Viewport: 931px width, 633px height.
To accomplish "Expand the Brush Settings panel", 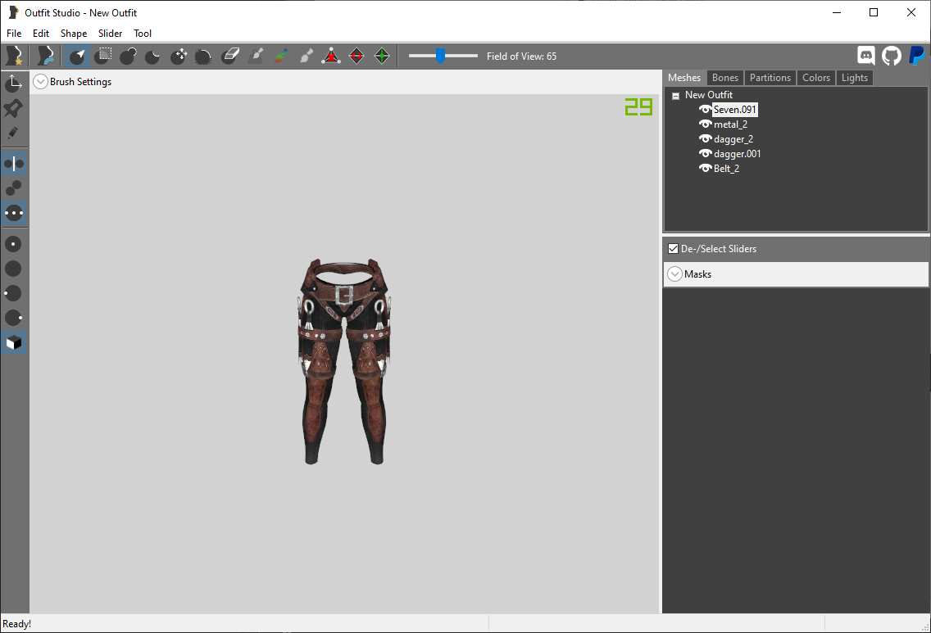I will (40, 82).
